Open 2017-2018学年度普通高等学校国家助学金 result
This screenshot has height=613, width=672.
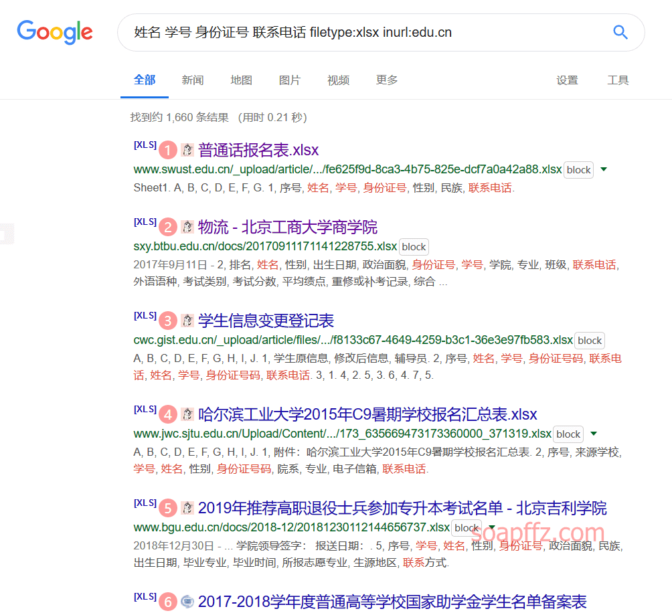(x=392, y=602)
